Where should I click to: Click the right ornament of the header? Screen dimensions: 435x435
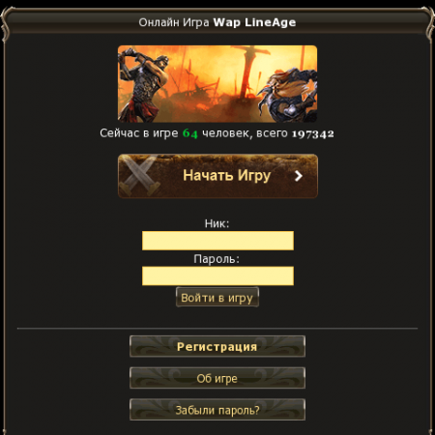click(428, 24)
